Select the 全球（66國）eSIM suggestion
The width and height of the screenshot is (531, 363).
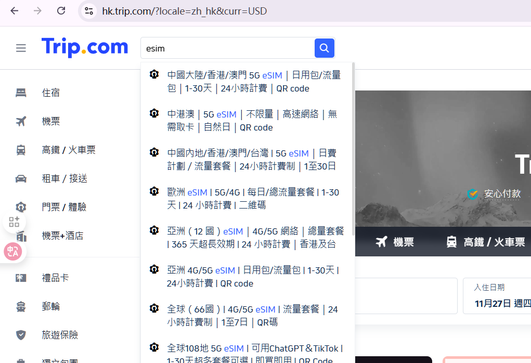[x=252, y=316]
